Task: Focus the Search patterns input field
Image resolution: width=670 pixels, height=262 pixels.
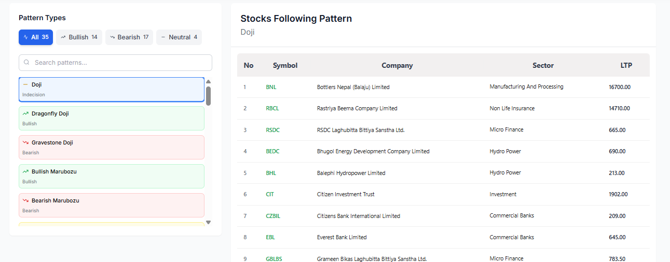Action: [x=119, y=63]
